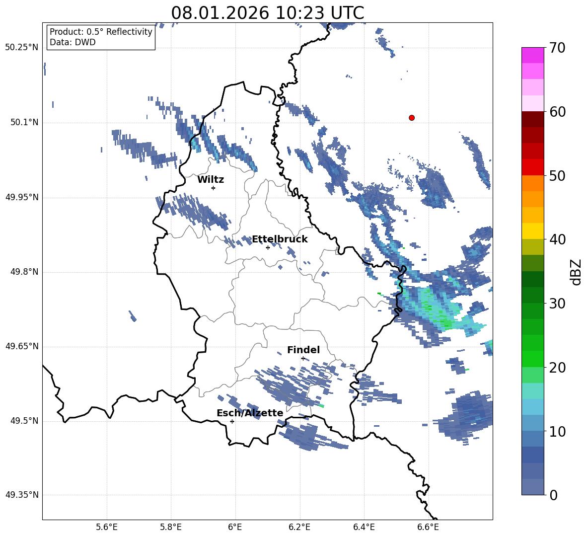This screenshot has height=537, width=588.
Task: Click the colorbar tick value 10
Action: 557,431
